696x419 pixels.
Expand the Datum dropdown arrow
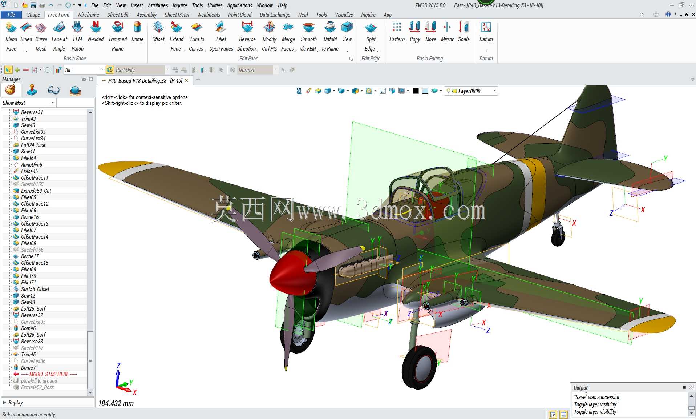pos(486,51)
